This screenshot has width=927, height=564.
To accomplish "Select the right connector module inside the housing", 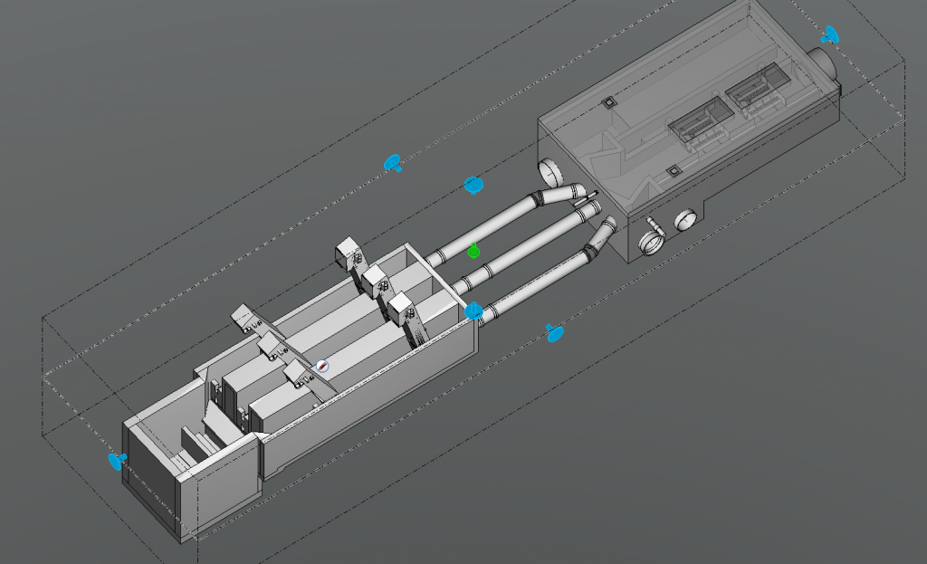I will tap(754, 91).
